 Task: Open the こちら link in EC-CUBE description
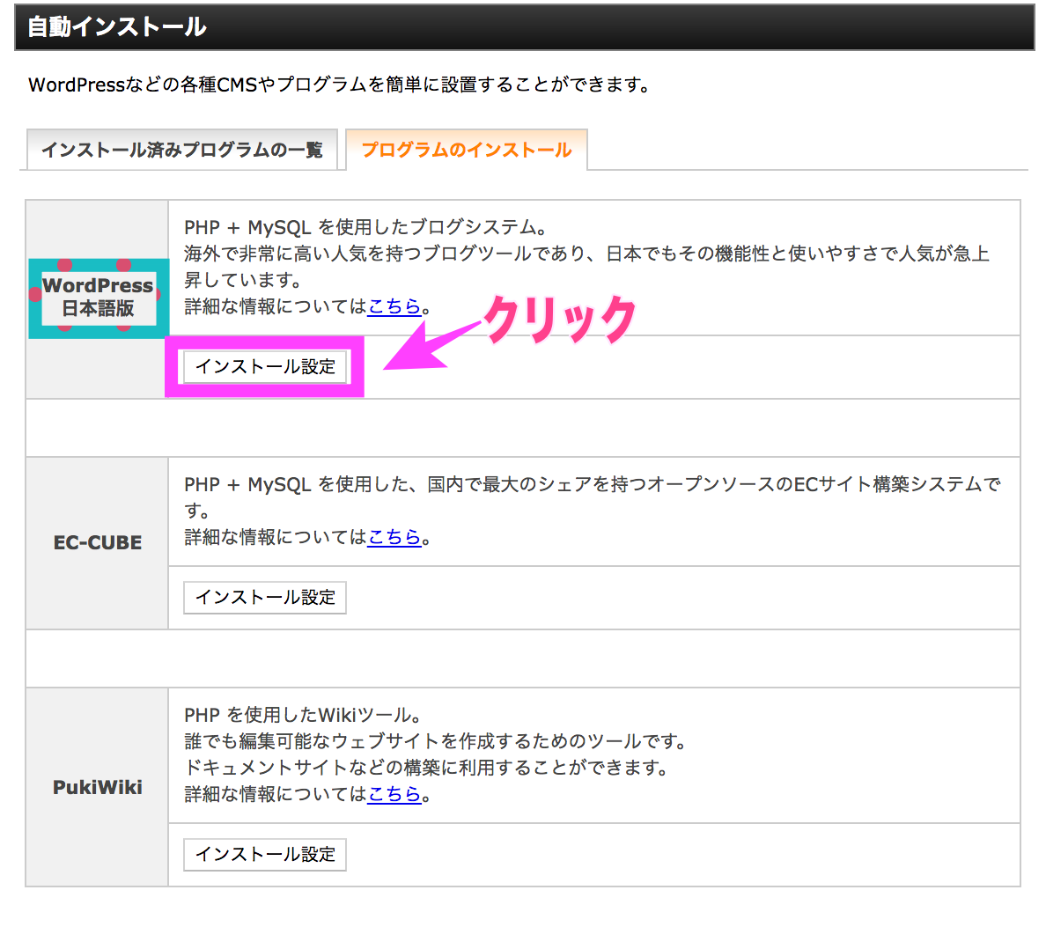pyautogui.click(x=394, y=537)
